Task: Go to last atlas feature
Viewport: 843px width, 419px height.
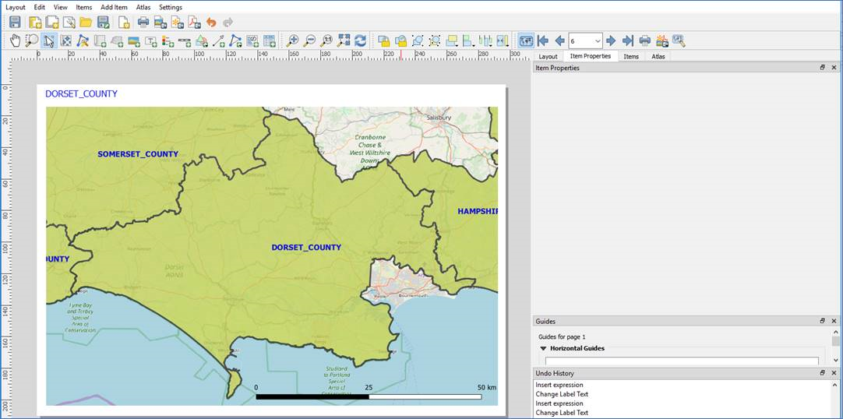Action: click(x=627, y=40)
